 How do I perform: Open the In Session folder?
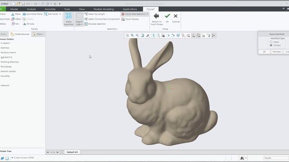pyautogui.click(x=5, y=43)
